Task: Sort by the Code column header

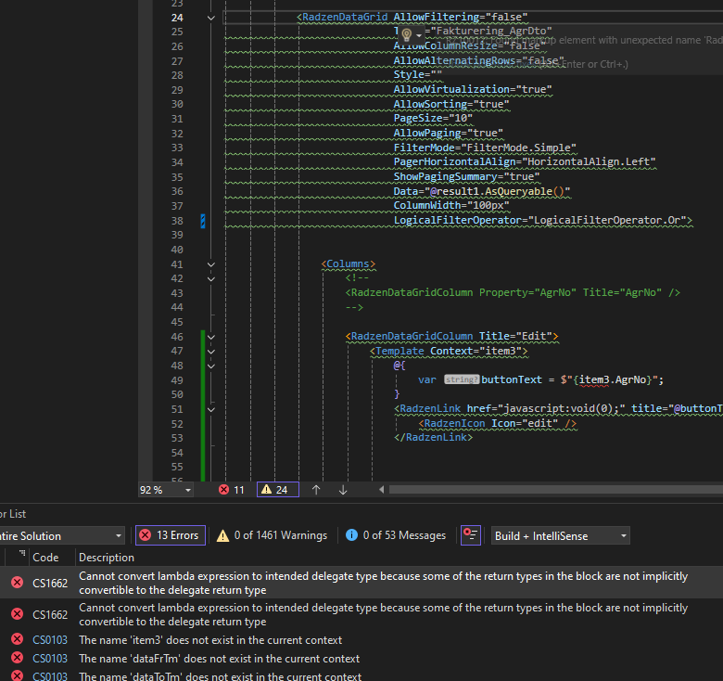Action: tap(45, 558)
